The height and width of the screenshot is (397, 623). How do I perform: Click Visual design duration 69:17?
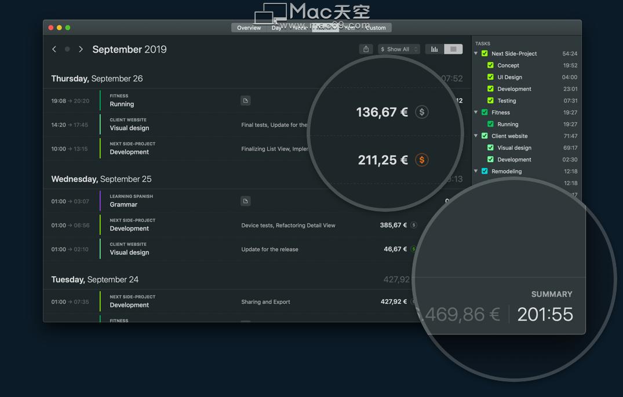click(570, 148)
